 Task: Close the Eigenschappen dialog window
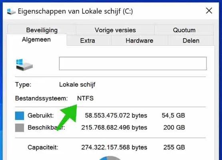pyautogui.click(x=209, y=11)
